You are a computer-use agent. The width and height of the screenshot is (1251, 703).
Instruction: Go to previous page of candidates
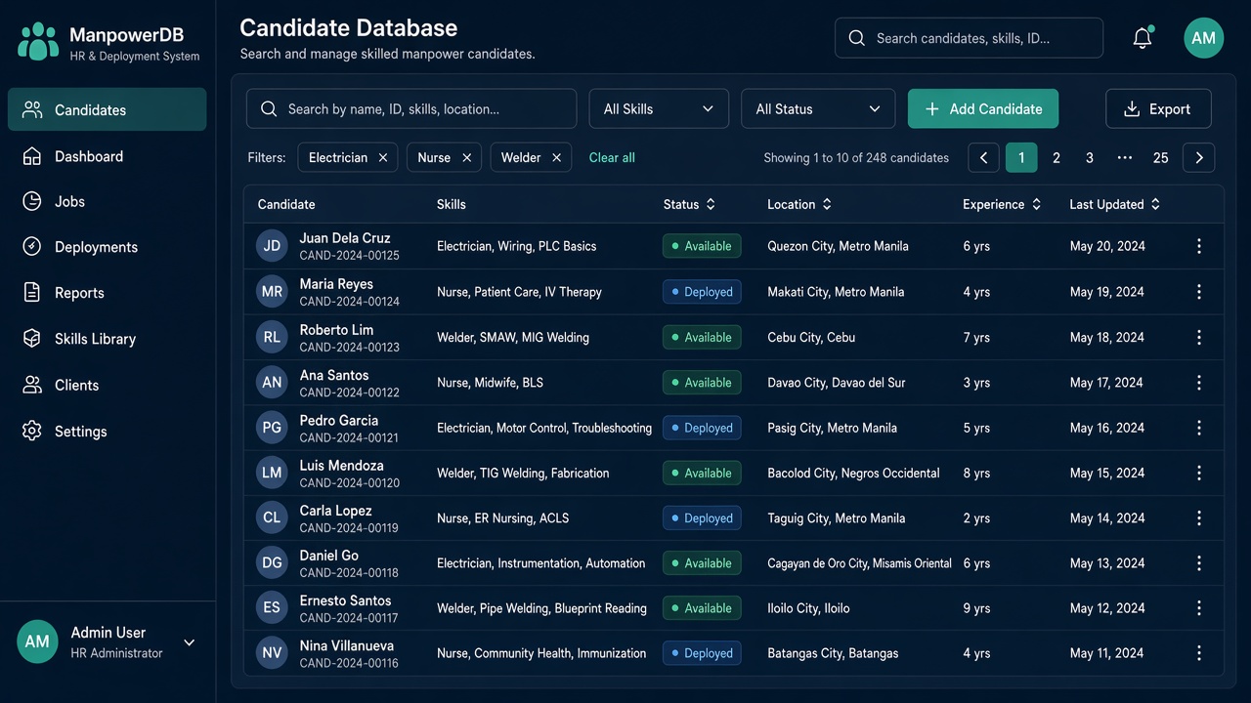coord(984,157)
